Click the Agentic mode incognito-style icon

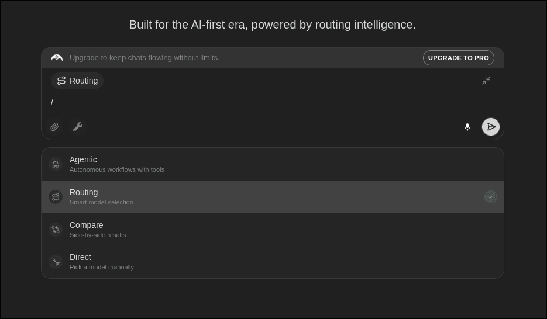point(56,164)
